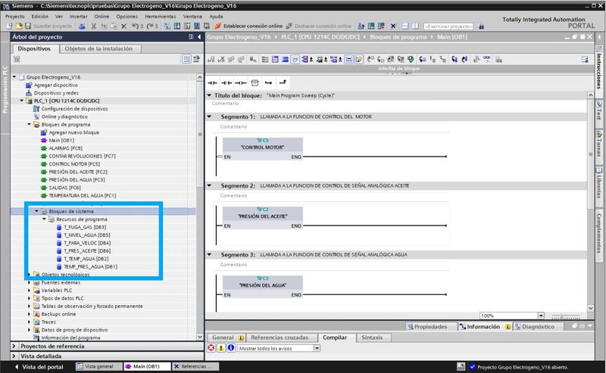
Task: Insert a normally open contact
Action: click(212, 82)
